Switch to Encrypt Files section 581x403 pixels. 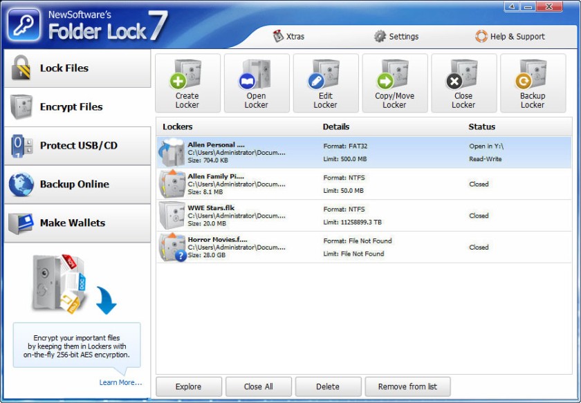point(77,107)
